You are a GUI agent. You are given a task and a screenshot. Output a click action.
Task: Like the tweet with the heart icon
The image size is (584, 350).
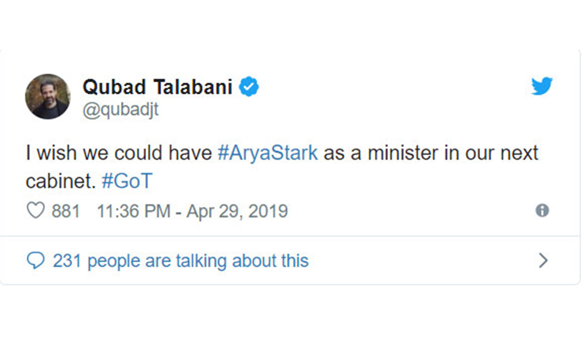pyautogui.click(x=36, y=210)
